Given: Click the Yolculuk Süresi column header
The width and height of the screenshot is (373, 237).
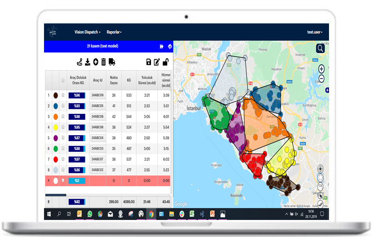Looking at the screenshot, I should pos(147,80).
